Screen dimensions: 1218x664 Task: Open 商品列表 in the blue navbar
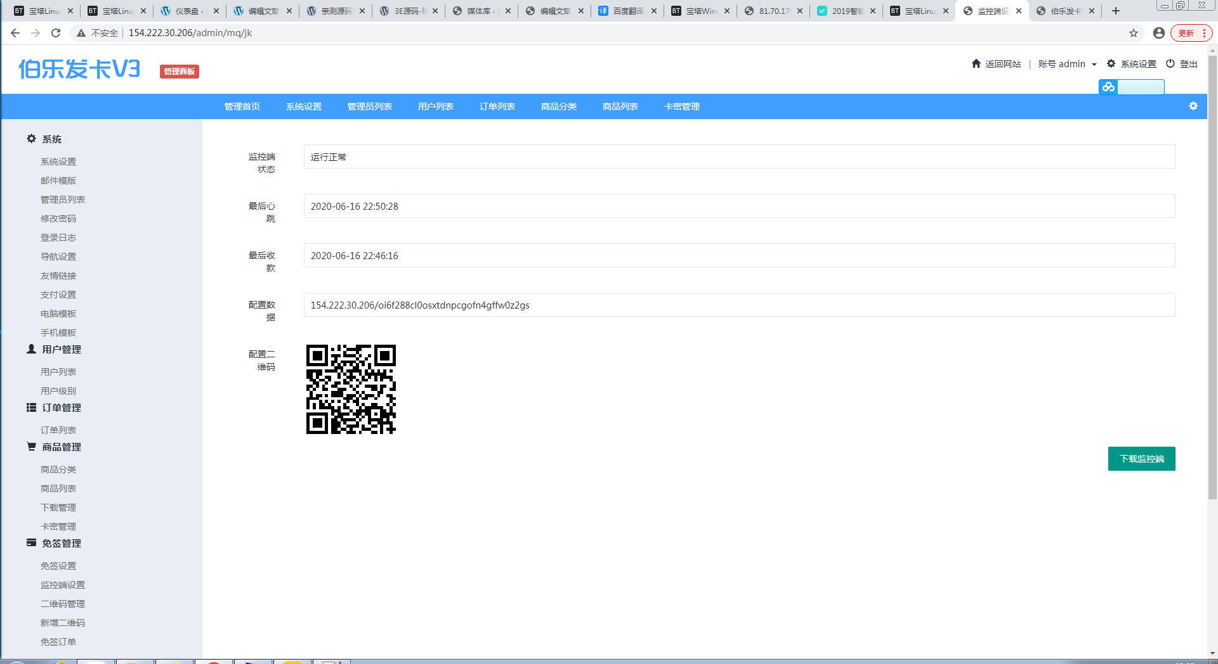[620, 106]
